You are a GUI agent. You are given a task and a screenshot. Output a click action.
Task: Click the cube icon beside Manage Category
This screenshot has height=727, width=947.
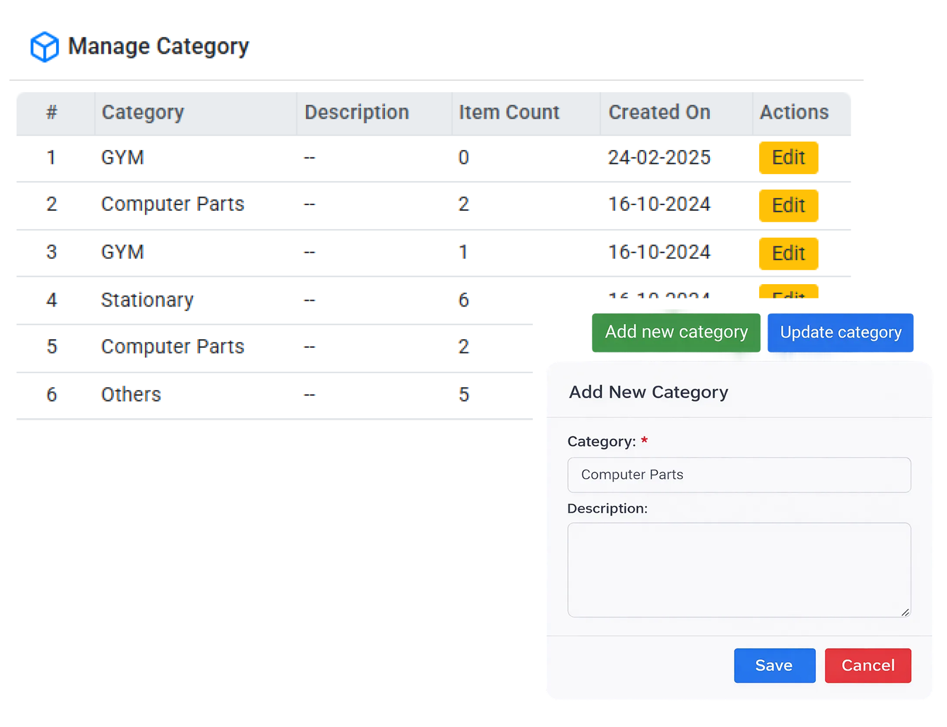(x=43, y=46)
